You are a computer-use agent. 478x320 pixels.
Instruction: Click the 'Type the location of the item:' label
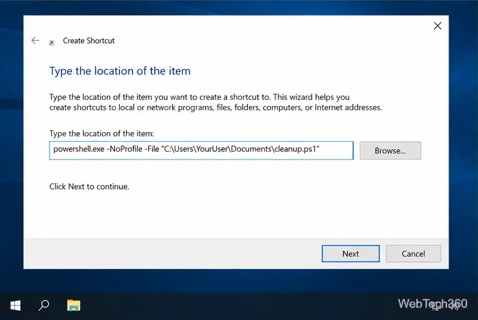click(x=102, y=133)
